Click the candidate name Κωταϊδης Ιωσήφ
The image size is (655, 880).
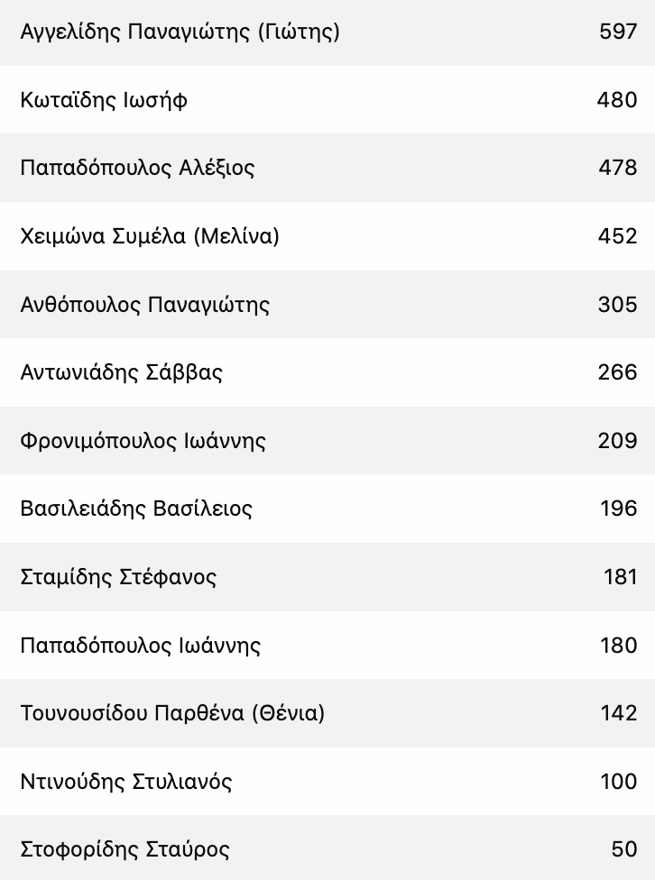coord(104,100)
